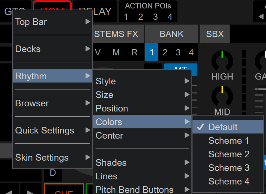Click the BANK header button
This screenshot has width=266, height=194.
click(x=172, y=34)
